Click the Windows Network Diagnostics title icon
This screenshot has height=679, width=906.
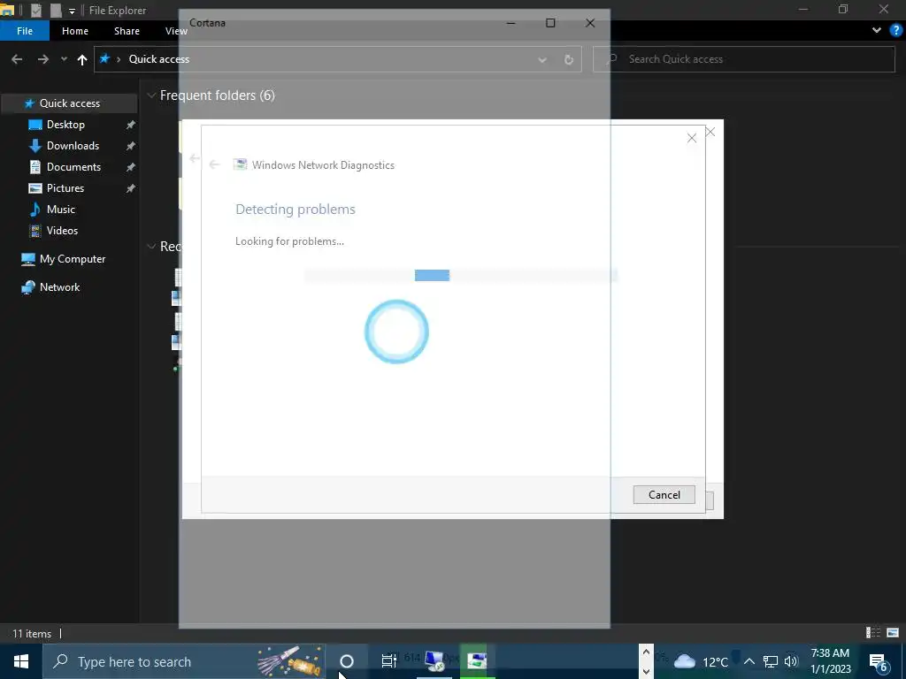pos(240,165)
